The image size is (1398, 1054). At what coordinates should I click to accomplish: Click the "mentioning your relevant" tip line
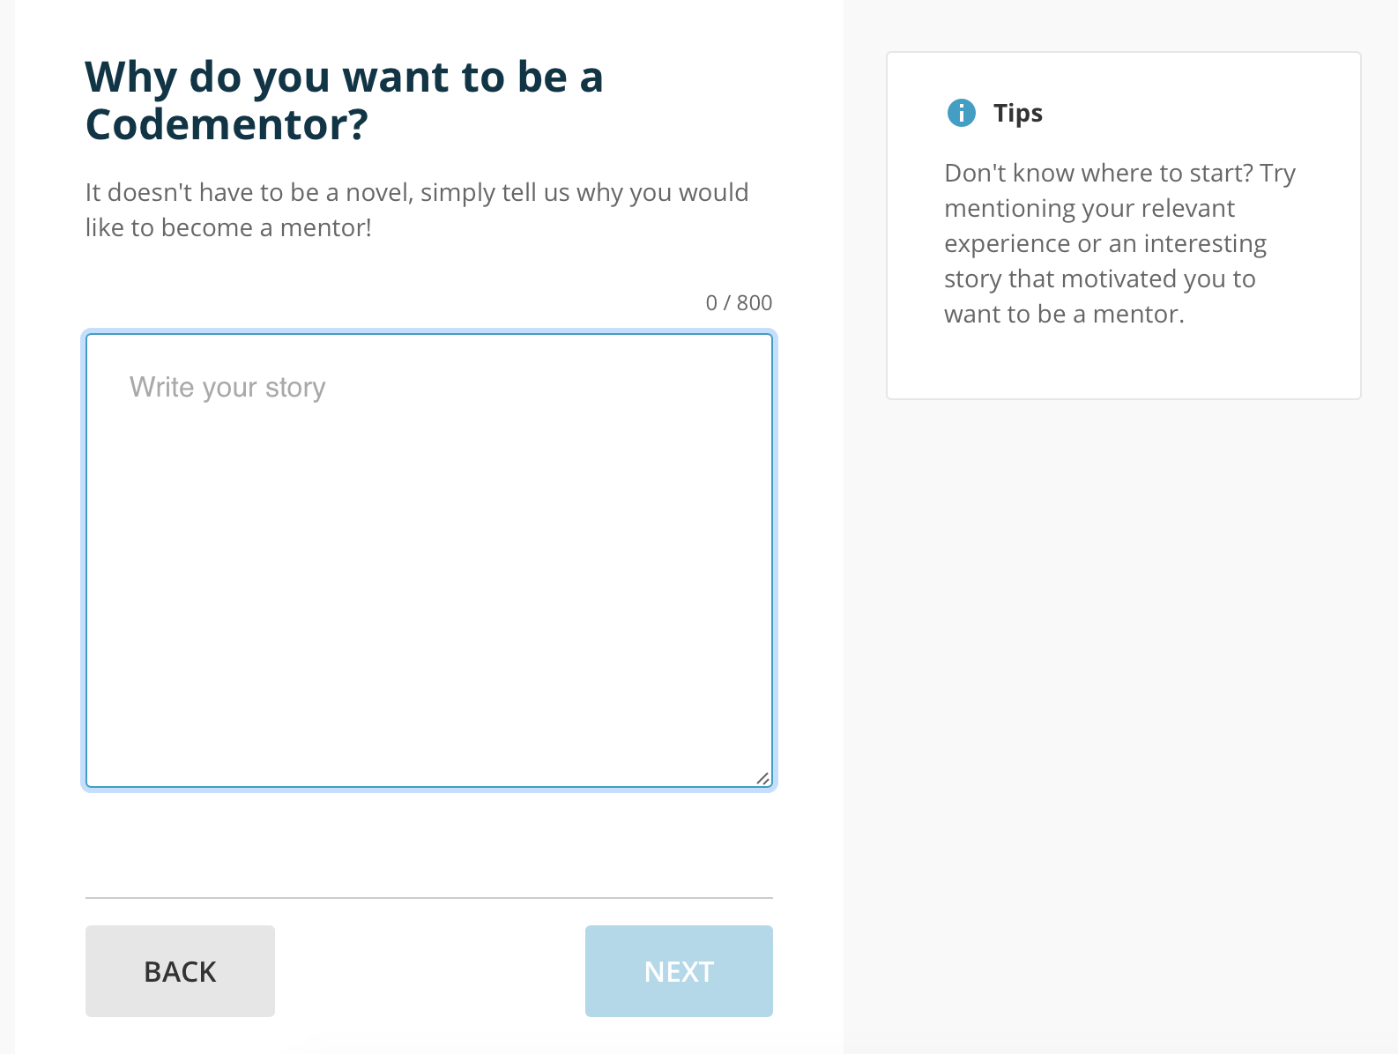(1089, 208)
